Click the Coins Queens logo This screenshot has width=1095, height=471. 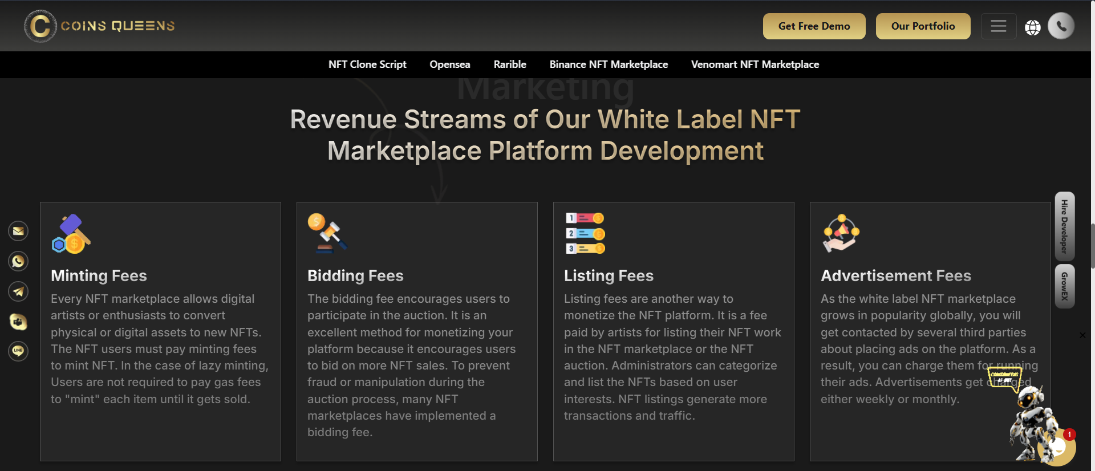(x=99, y=26)
